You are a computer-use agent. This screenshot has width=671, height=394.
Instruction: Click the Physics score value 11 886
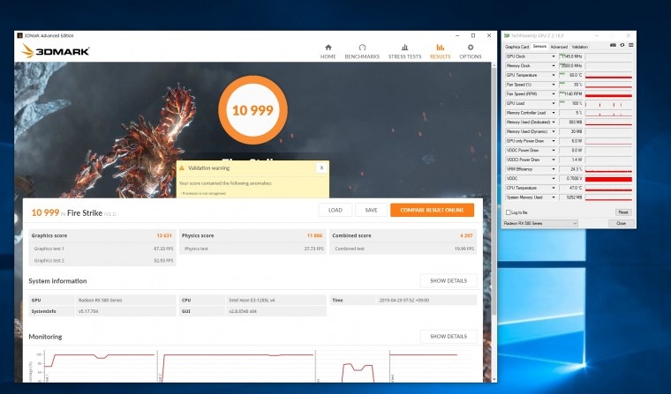point(314,235)
